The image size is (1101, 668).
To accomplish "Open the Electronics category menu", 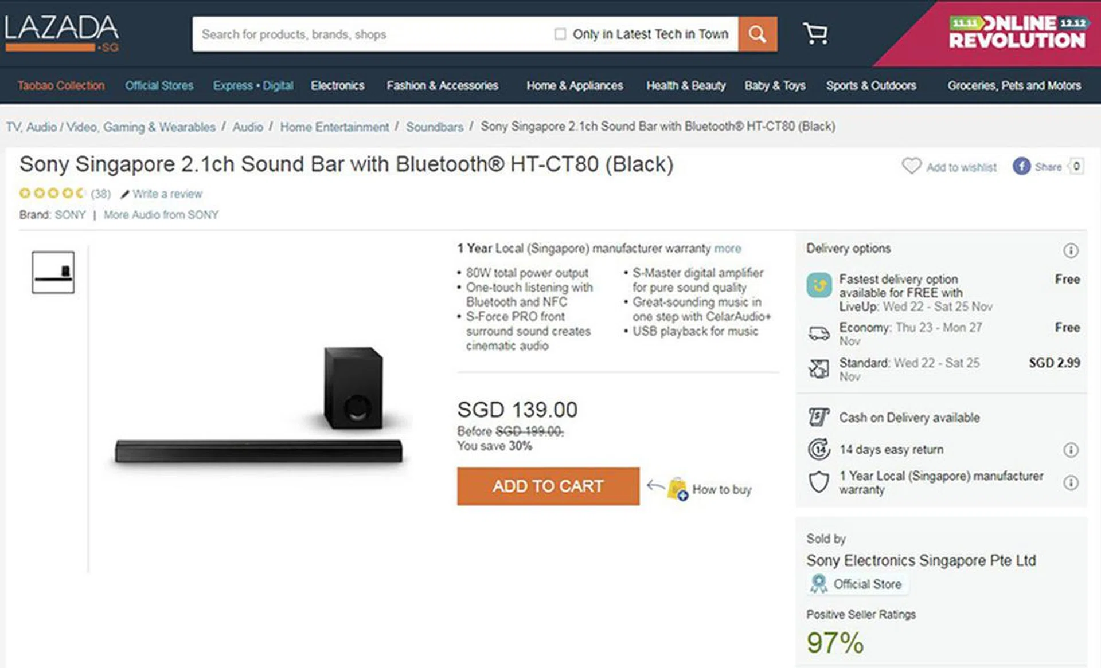I will 337,85.
